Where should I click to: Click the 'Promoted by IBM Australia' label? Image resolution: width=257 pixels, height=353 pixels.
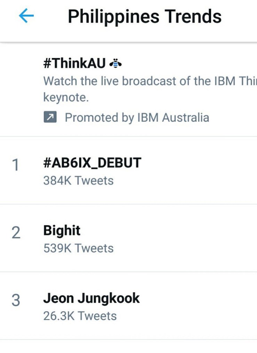point(137,118)
